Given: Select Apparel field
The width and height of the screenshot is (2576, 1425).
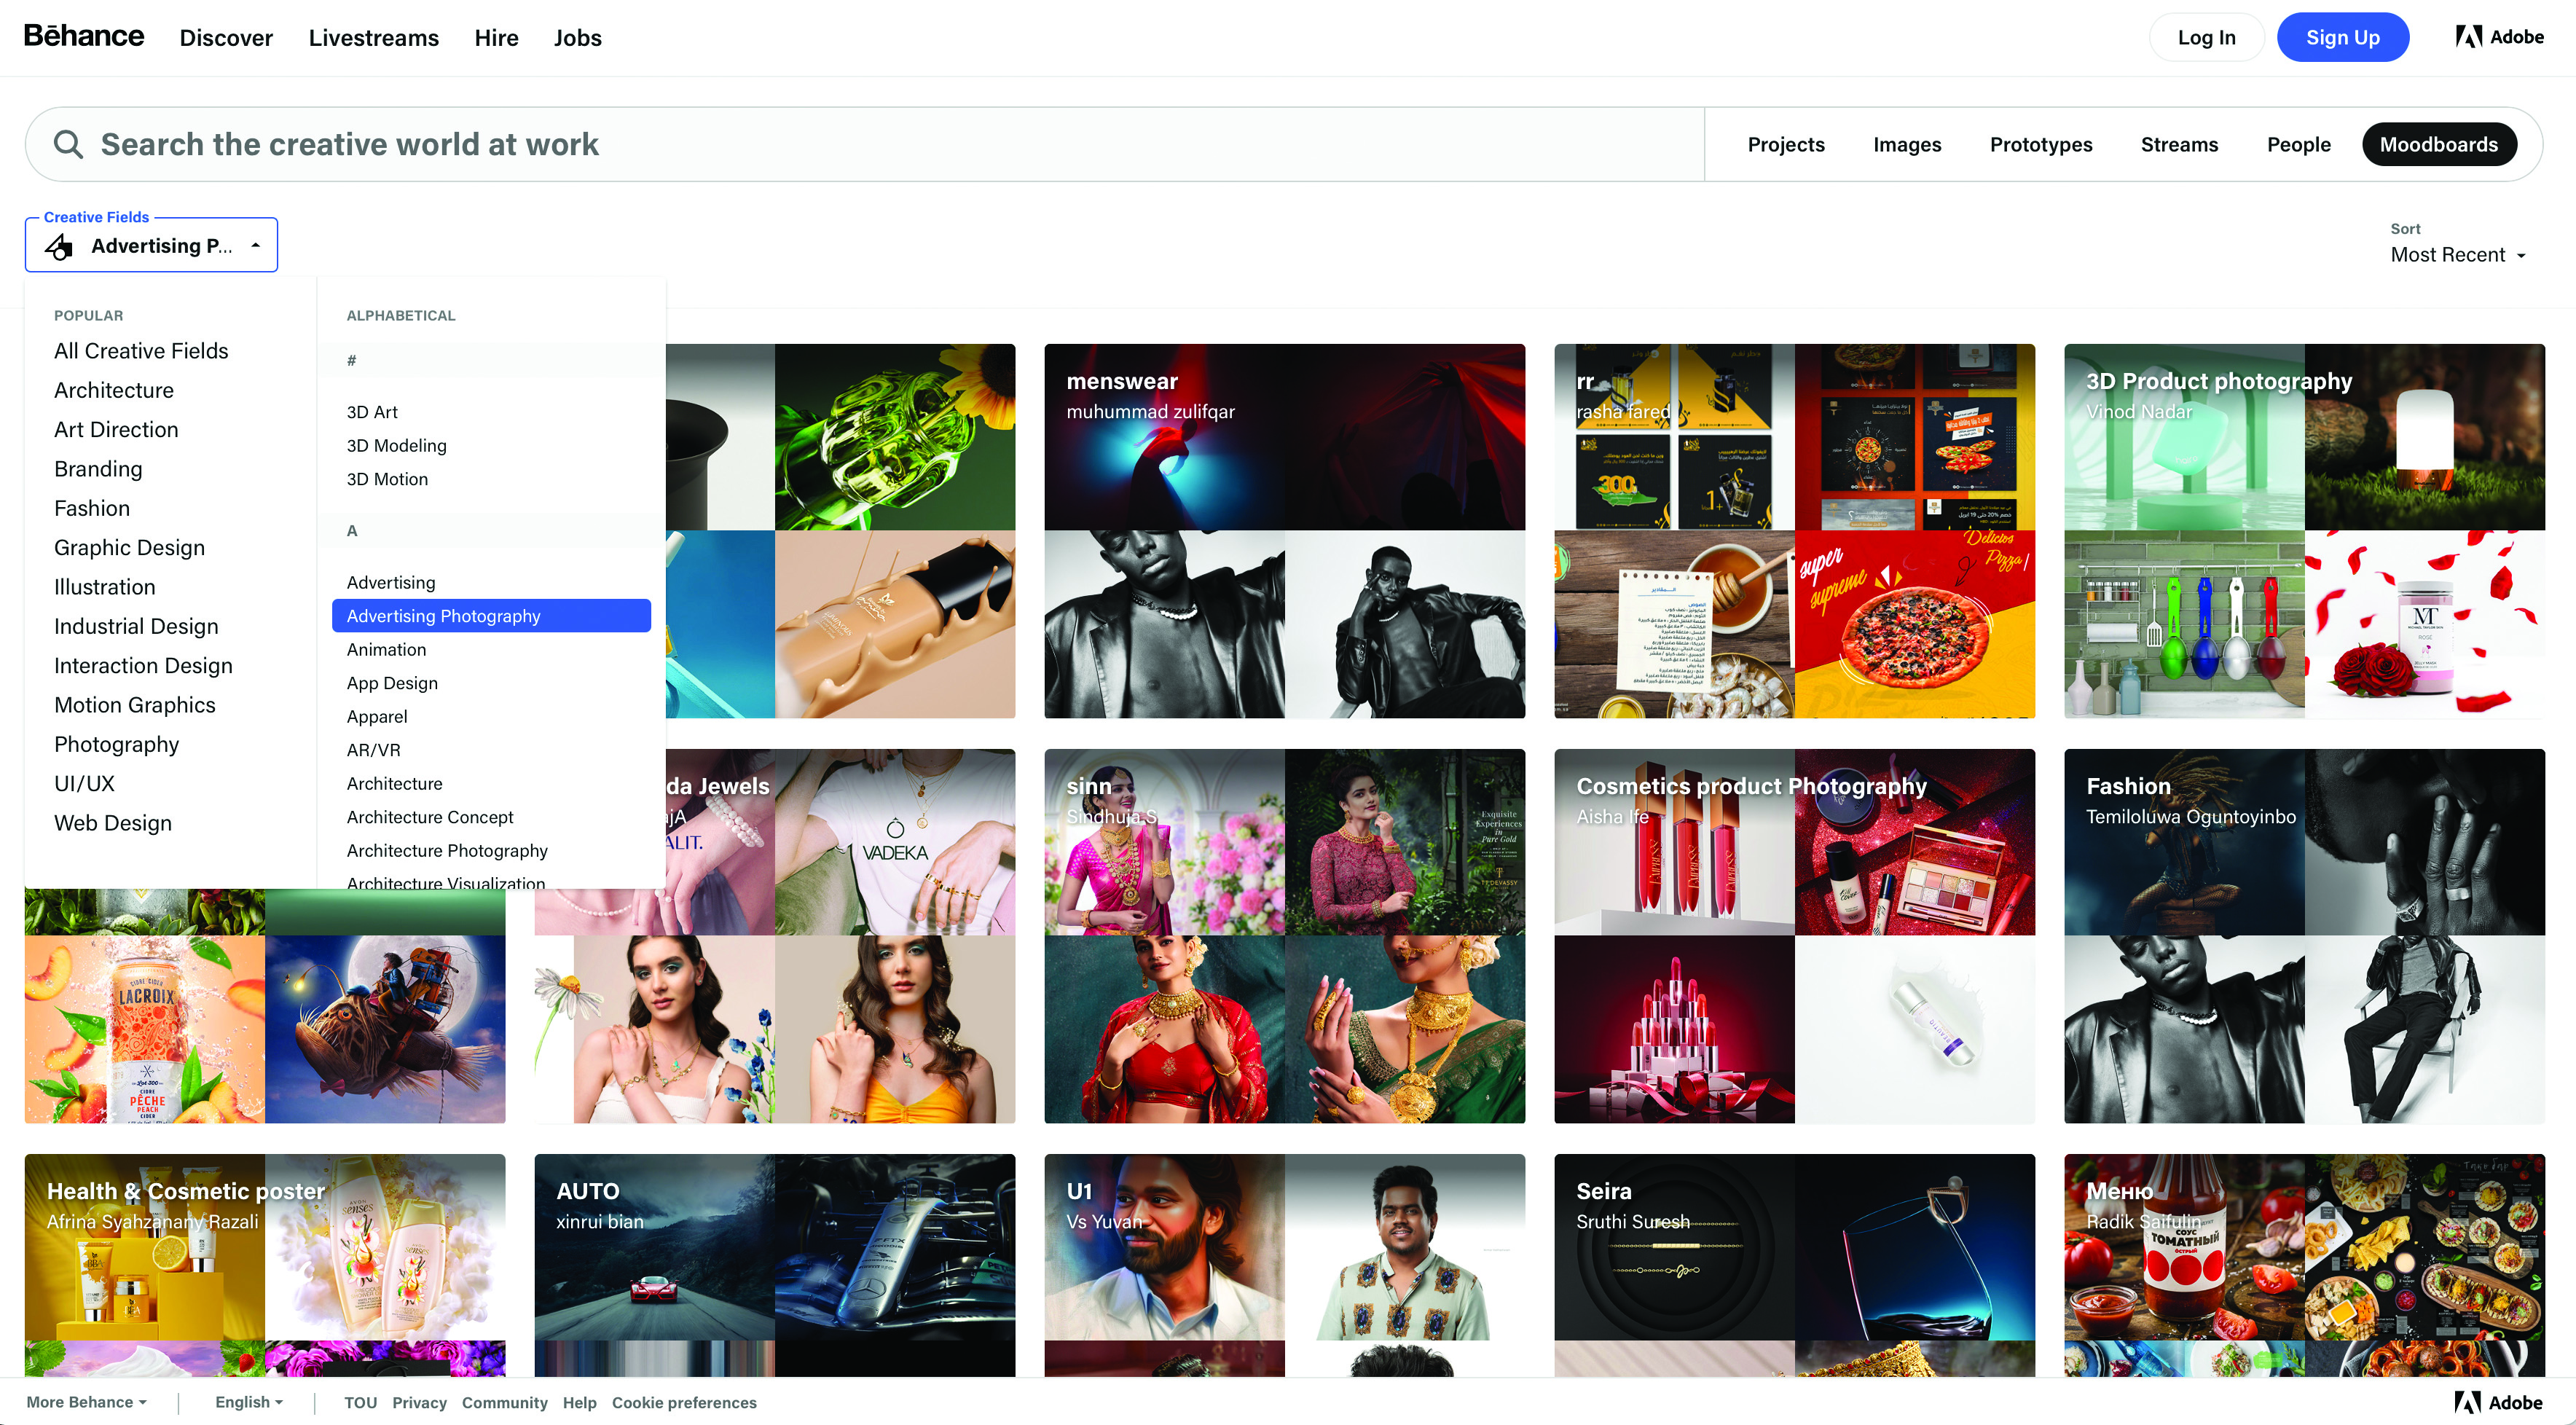Looking at the screenshot, I should (x=377, y=717).
